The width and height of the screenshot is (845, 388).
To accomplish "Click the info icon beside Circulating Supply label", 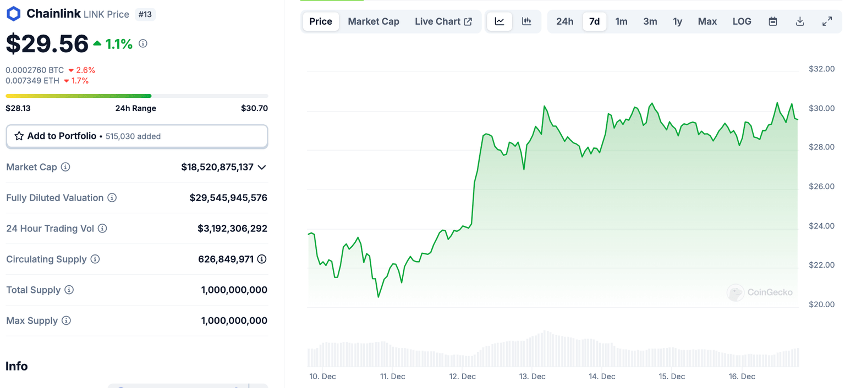I will 95,259.
